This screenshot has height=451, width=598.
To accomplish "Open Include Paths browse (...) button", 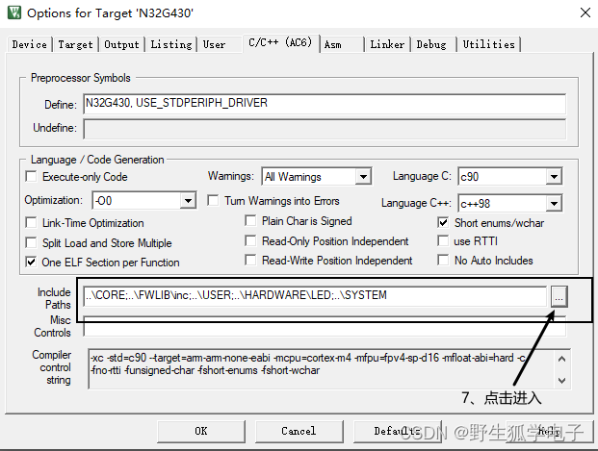I will 559,296.
